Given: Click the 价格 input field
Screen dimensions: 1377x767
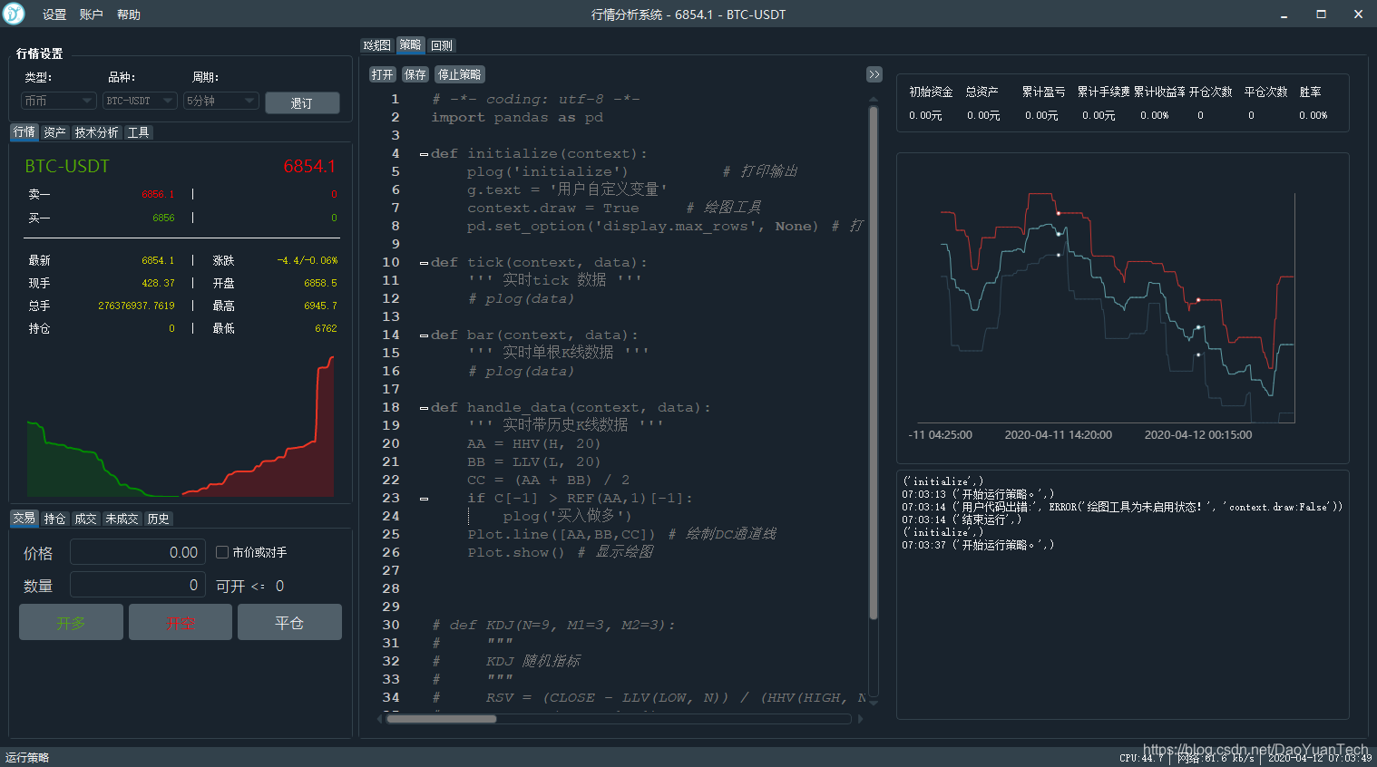Looking at the screenshot, I should click(138, 552).
